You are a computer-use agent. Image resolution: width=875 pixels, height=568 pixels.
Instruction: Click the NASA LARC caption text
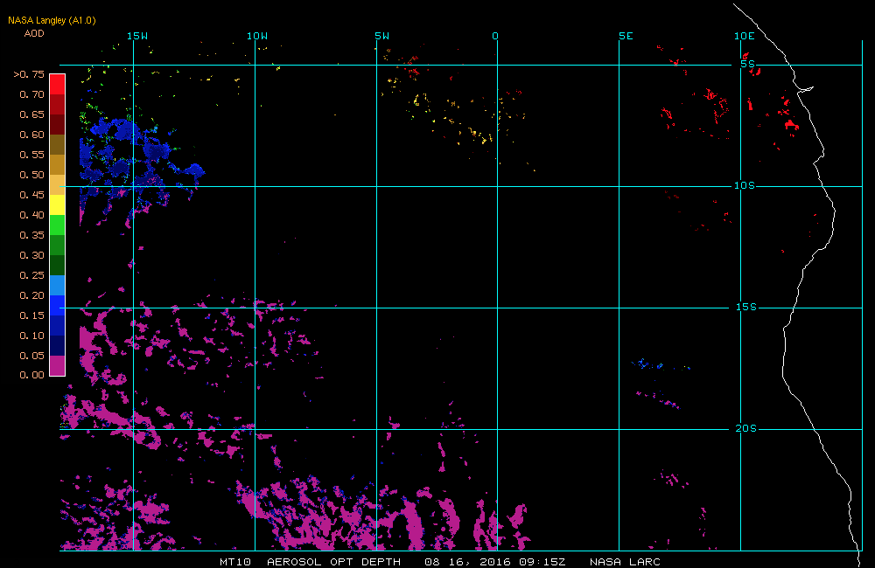point(625,562)
